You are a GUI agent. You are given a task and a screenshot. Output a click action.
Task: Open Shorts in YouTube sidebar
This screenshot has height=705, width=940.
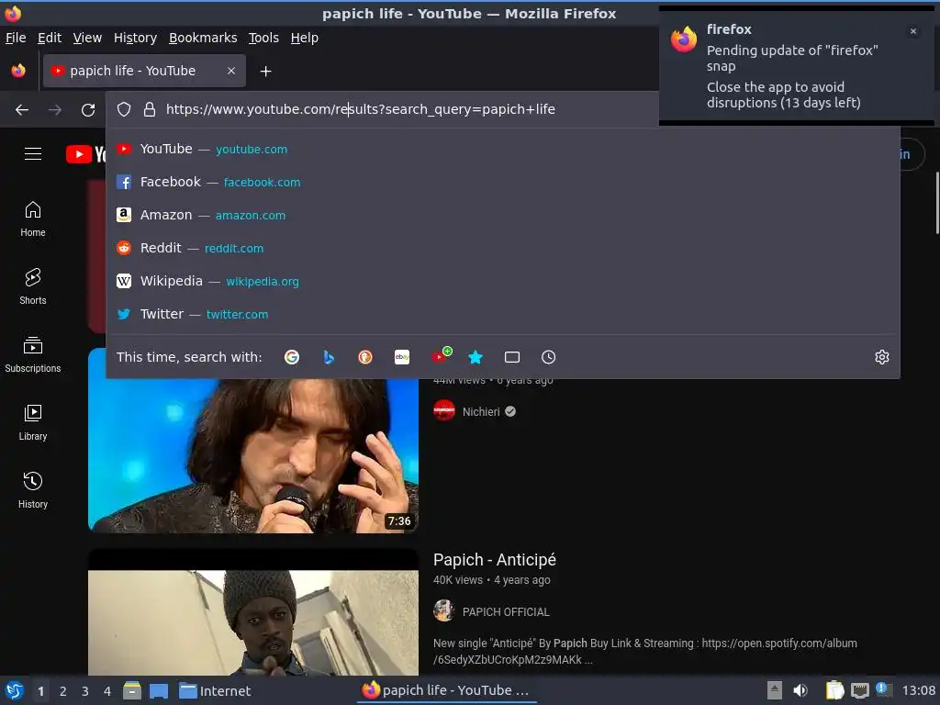[33, 287]
